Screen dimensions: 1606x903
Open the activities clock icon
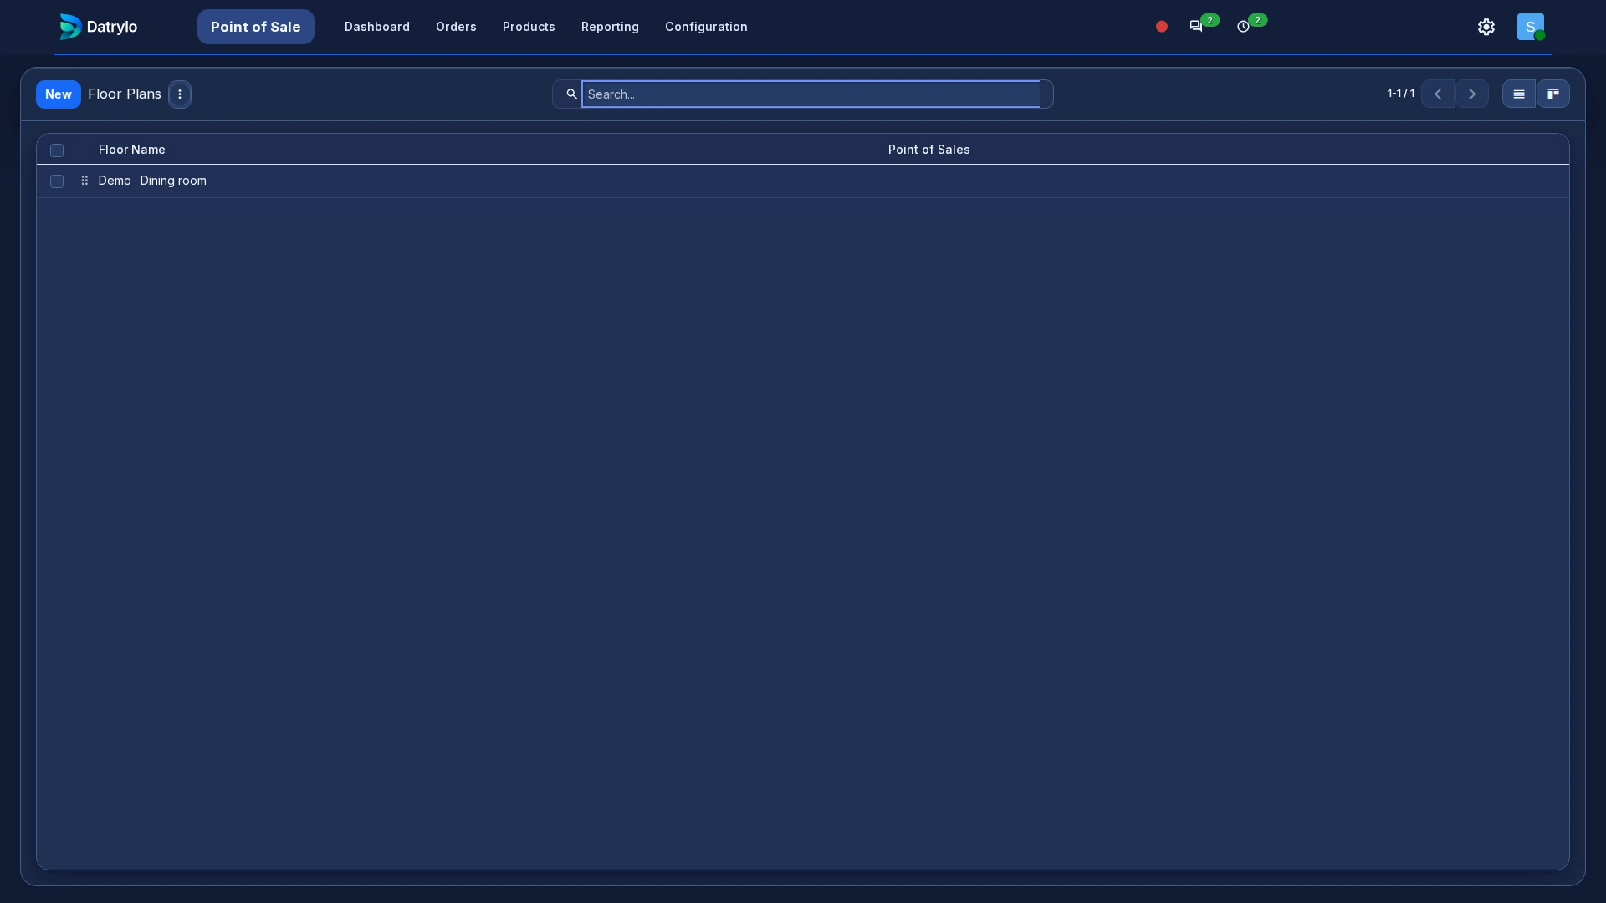click(x=1244, y=27)
